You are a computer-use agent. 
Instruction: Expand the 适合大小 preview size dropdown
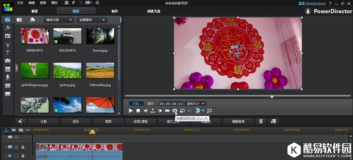coord(195,104)
